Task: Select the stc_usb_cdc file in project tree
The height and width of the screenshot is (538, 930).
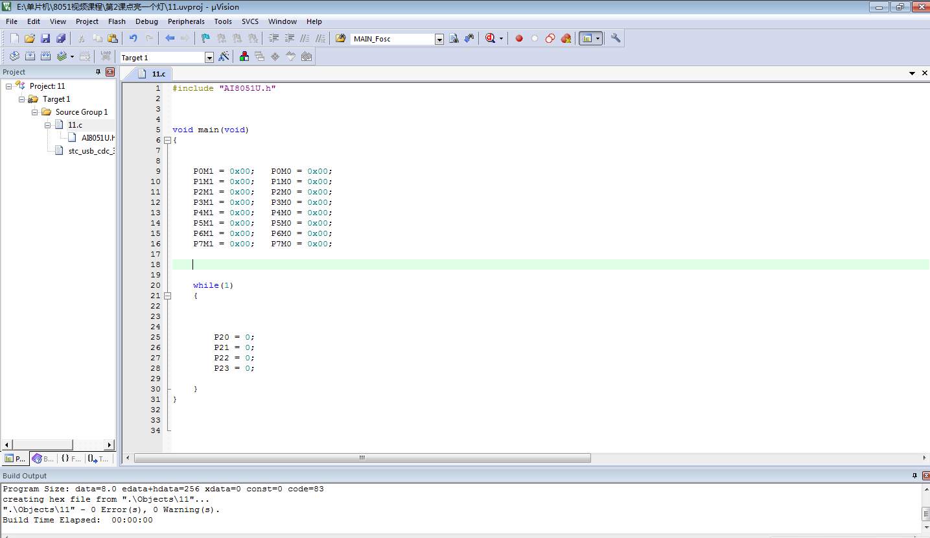Action: click(91, 150)
